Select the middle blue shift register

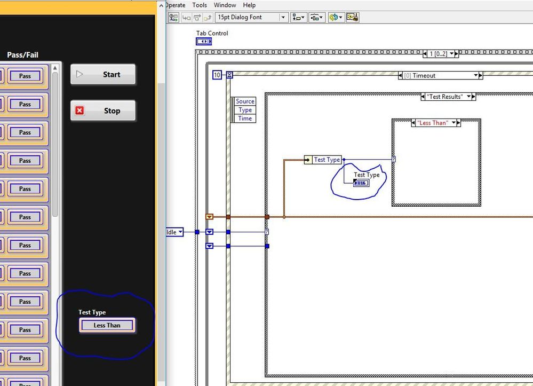pos(209,232)
